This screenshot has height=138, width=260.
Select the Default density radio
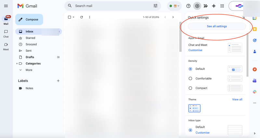(x=190, y=69)
